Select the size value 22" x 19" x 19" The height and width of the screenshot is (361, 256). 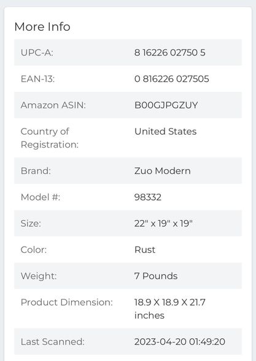point(163,223)
